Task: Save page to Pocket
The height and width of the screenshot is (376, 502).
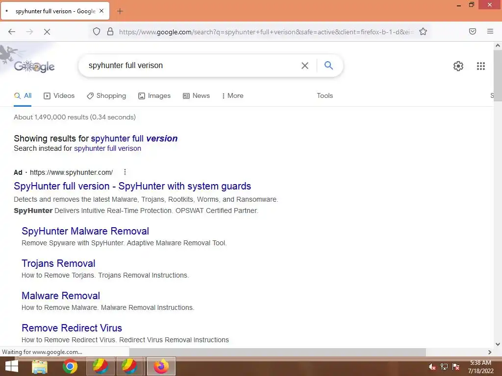Action: [472, 31]
